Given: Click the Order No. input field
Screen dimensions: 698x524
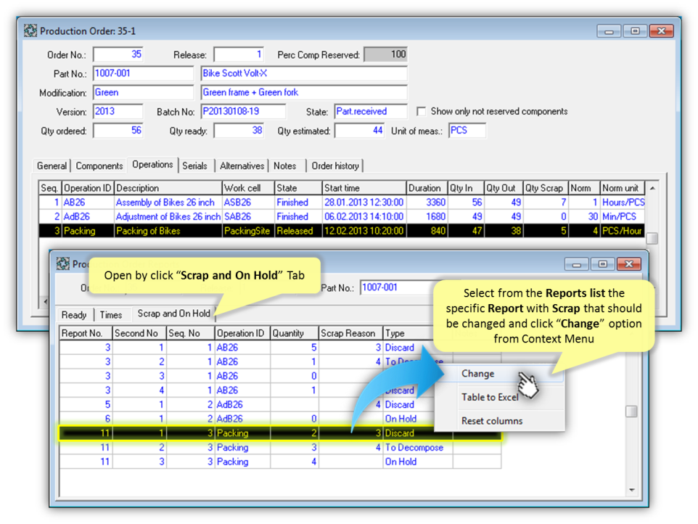Looking at the screenshot, I should coord(118,55).
